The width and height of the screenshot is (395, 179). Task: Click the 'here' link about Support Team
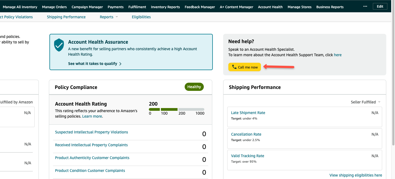(338, 55)
